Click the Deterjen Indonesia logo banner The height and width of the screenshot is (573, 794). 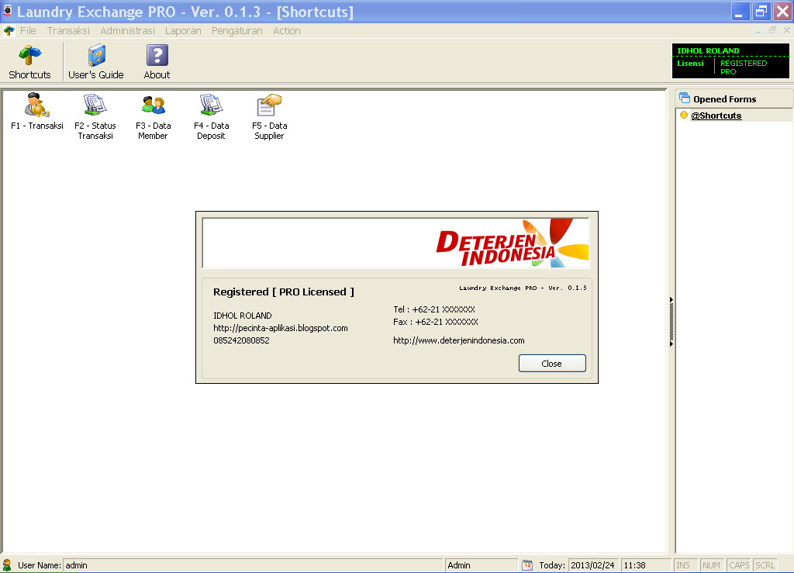pos(396,243)
